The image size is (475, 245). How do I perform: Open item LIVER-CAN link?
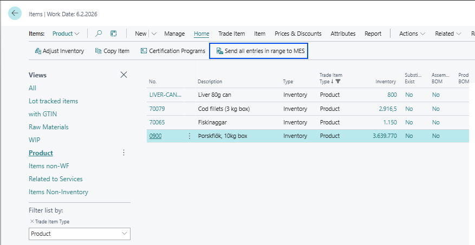point(165,95)
